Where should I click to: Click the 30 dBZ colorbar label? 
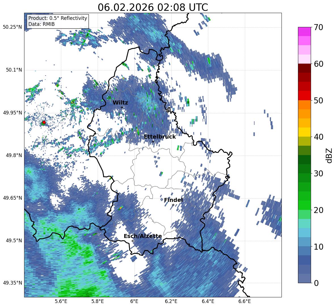(x=318, y=174)
